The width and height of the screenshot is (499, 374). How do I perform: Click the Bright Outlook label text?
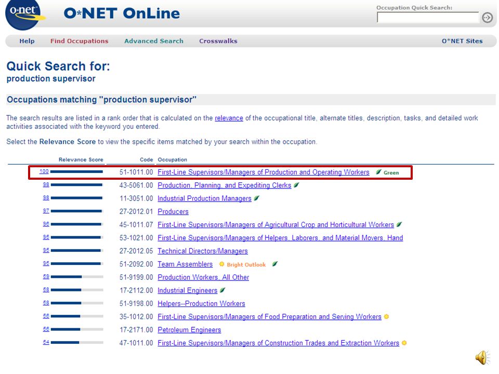[x=246, y=264]
